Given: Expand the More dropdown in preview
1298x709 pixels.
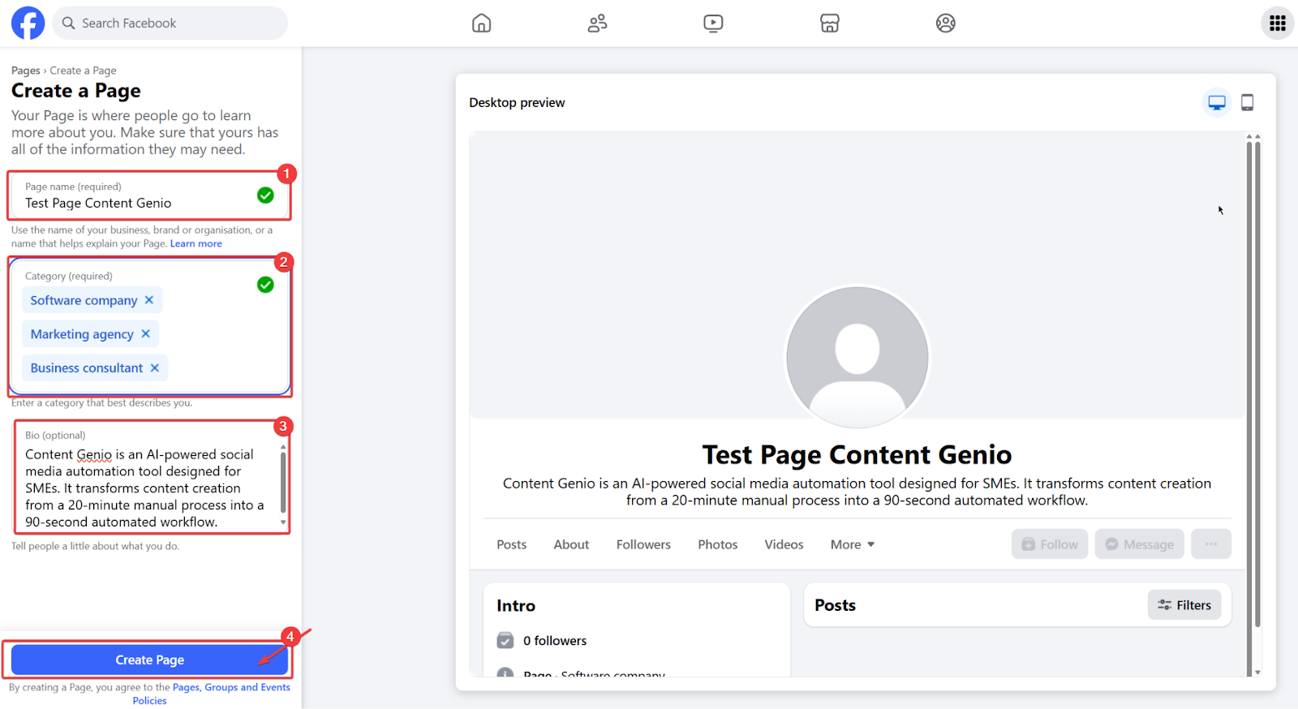Looking at the screenshot, I should point(852,544).
